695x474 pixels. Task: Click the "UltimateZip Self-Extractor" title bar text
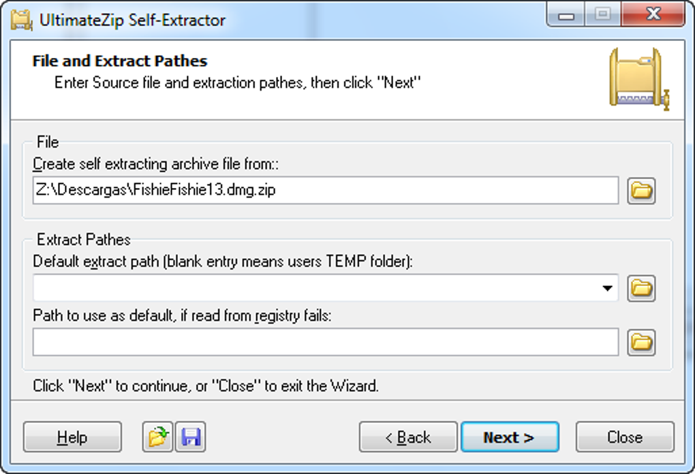[132, 20]
